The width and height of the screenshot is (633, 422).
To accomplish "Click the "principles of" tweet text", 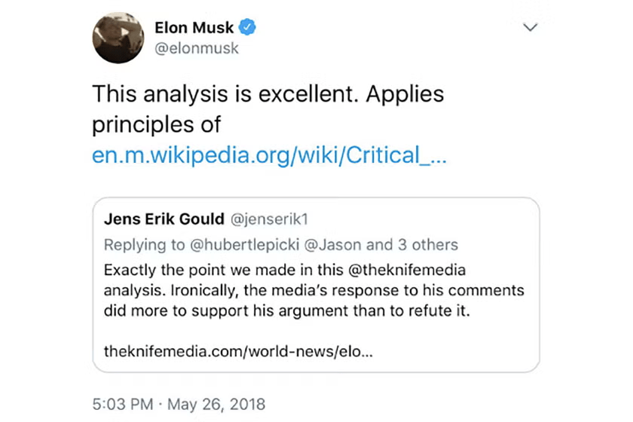I will point(156,124).
